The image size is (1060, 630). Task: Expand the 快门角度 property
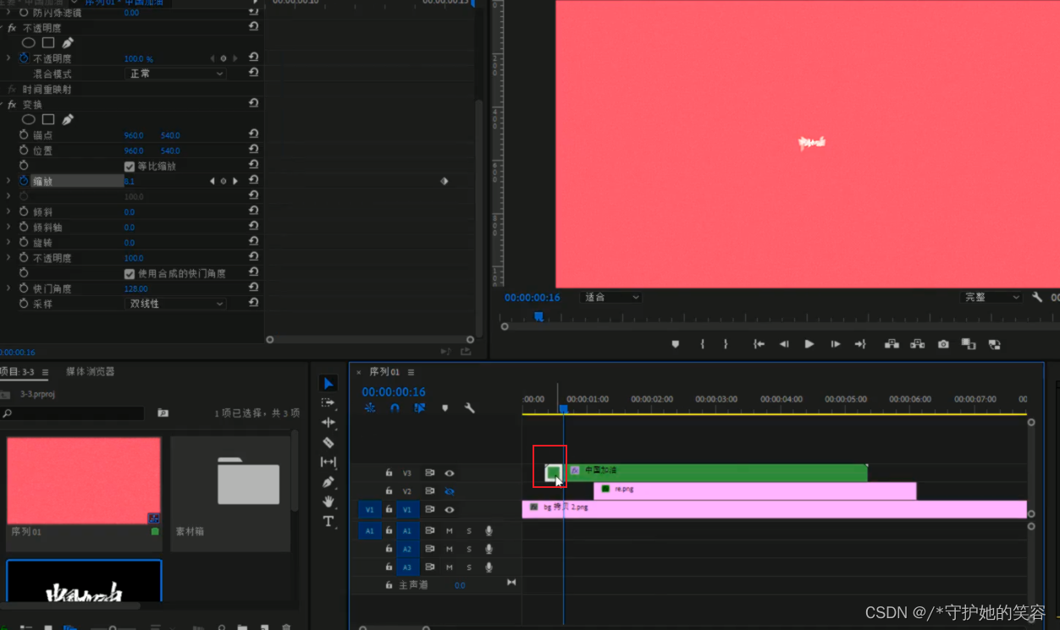9,288
